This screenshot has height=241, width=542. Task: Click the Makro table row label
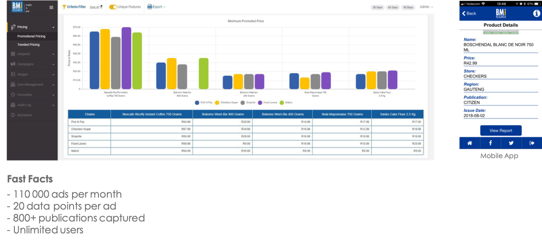(74, 151)
